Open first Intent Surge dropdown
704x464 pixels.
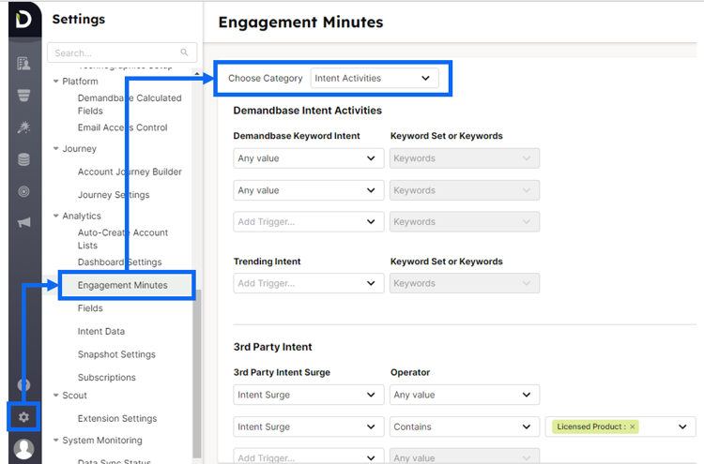pyautogui.click(x=309, y=395)
